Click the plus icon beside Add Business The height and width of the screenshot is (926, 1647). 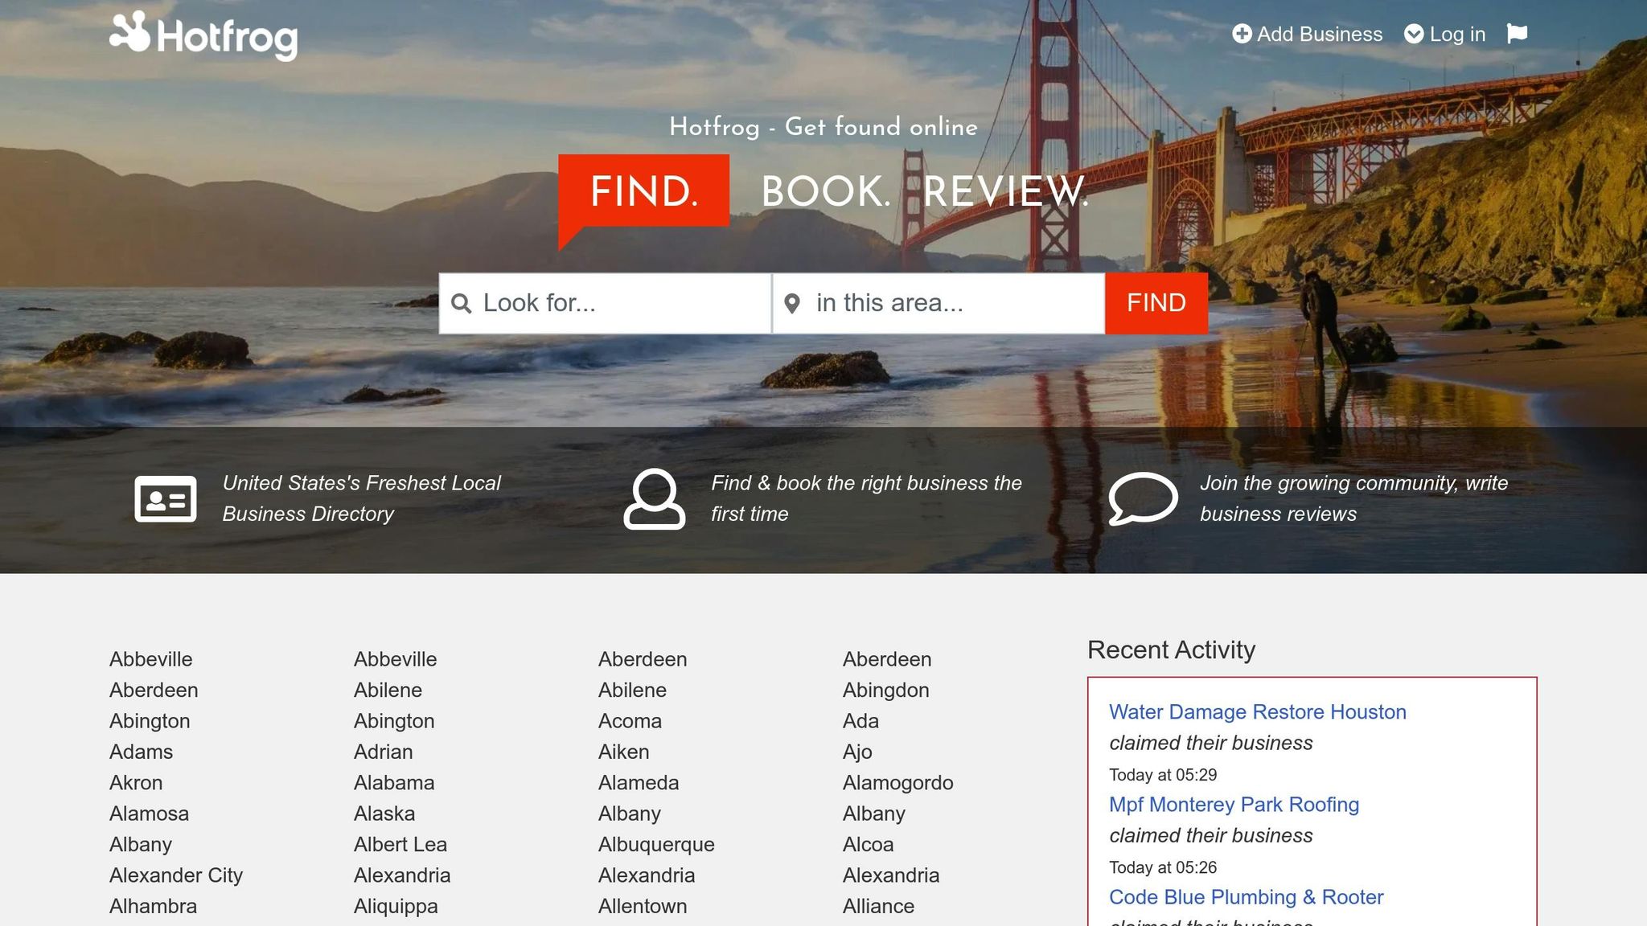1242,34
